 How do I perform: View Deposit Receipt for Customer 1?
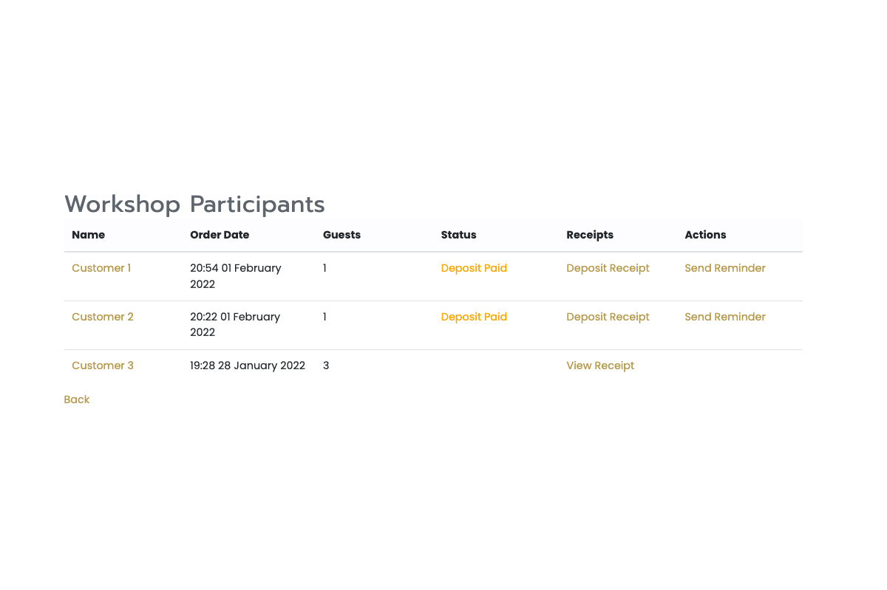(608, 268)
